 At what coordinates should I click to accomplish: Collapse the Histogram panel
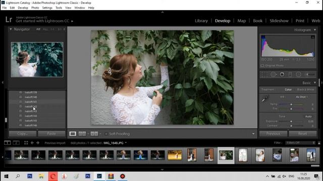(315, 30)
